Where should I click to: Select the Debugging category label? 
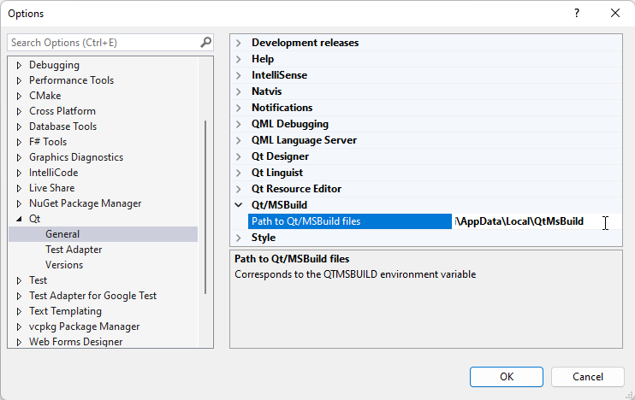click(54, 65)
